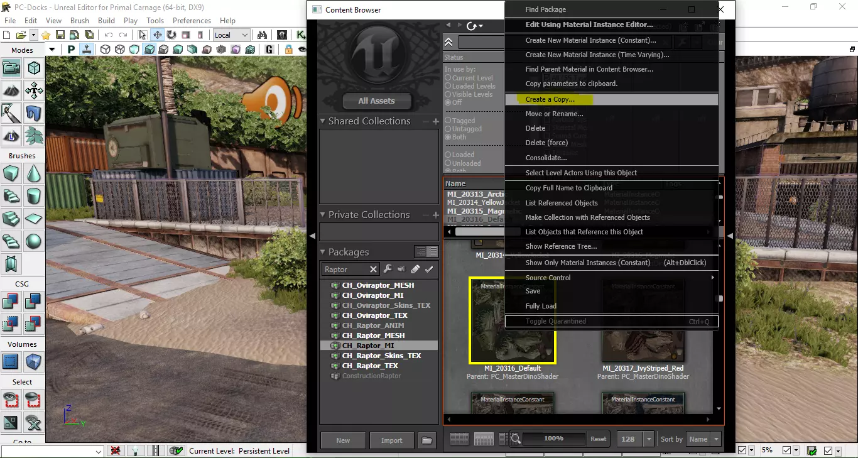The width and height of the screenshot is (858, 458).
Task: Collapse the Shared Collections section
Action: pyautogui.click(x=322, y=121)
